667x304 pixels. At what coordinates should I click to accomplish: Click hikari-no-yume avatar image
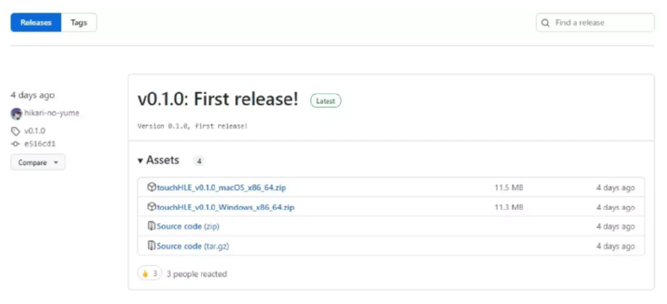[17, 113]
